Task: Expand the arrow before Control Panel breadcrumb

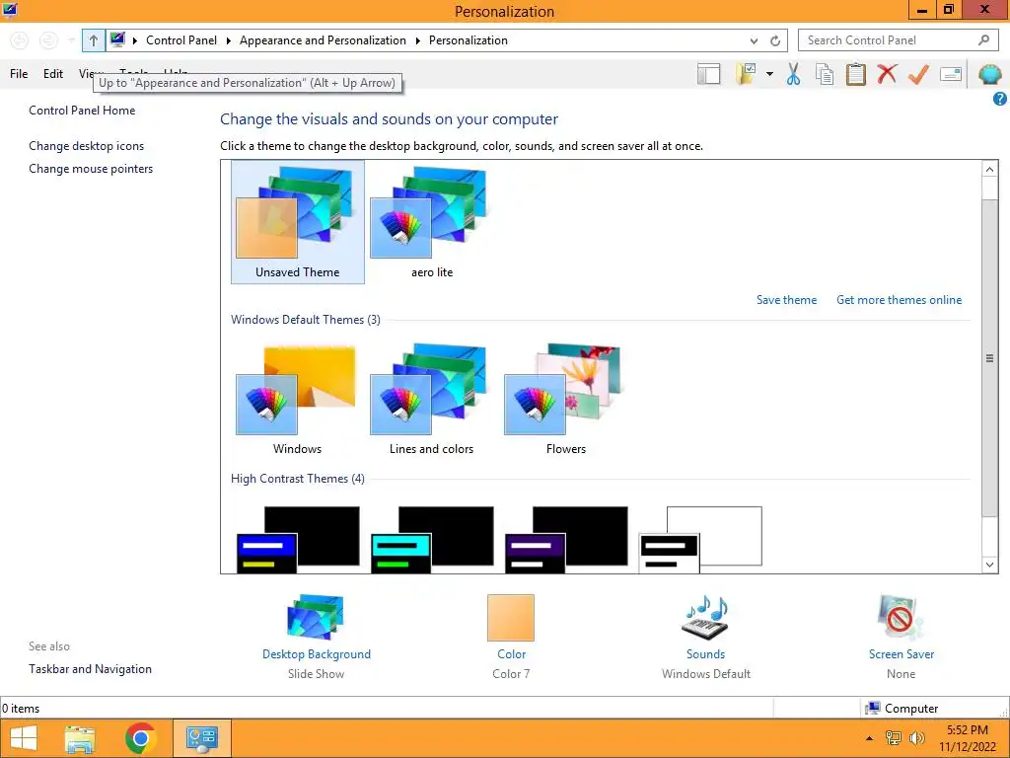Action: 134,40
